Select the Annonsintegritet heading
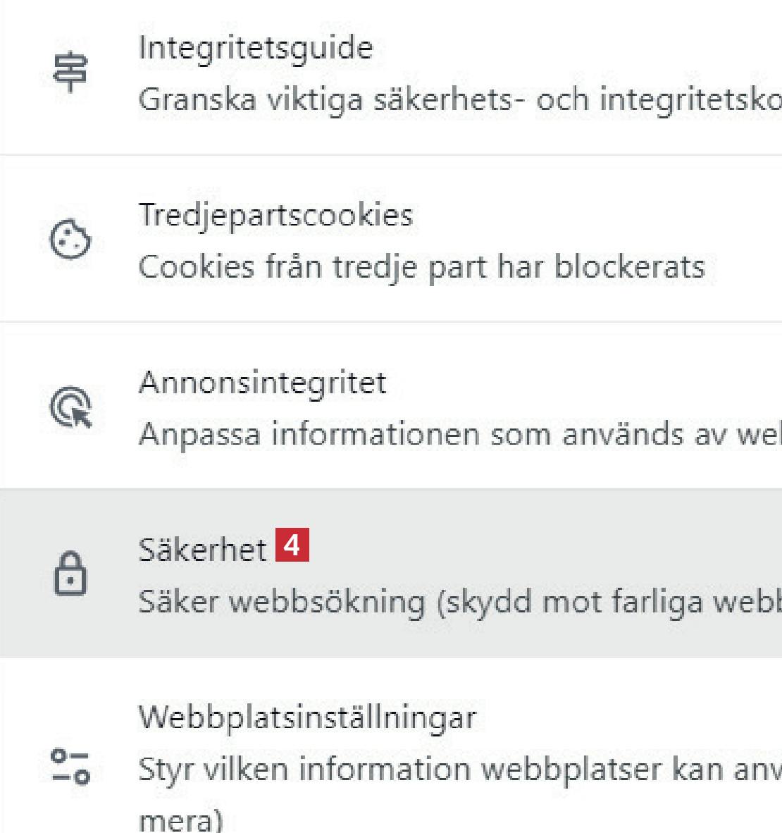Image resolution: width=782 pixels, height=833 pixels. 262,383
